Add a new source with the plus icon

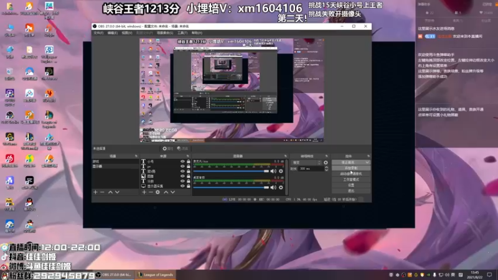click(x=144, y=192)
